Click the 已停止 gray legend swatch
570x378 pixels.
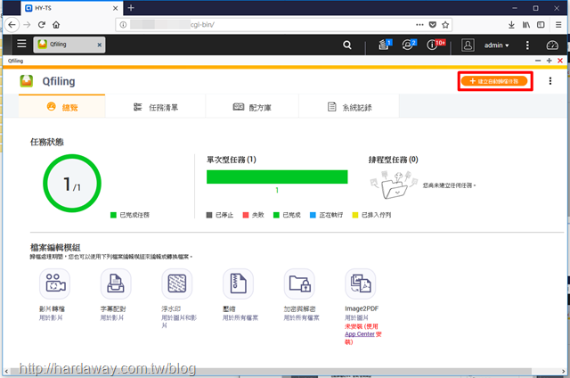(209, 215)
